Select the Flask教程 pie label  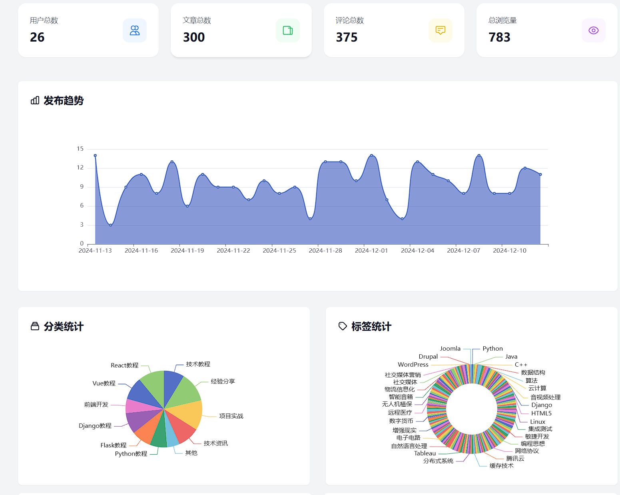[114, 445]
